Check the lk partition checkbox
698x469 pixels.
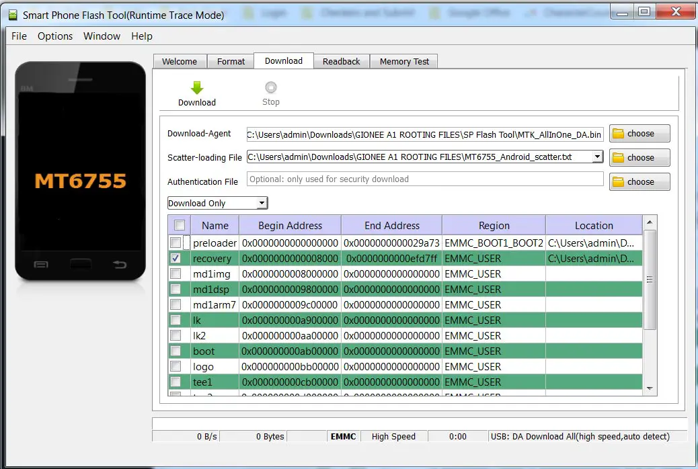pyautogui.click(x=176, y=320)
